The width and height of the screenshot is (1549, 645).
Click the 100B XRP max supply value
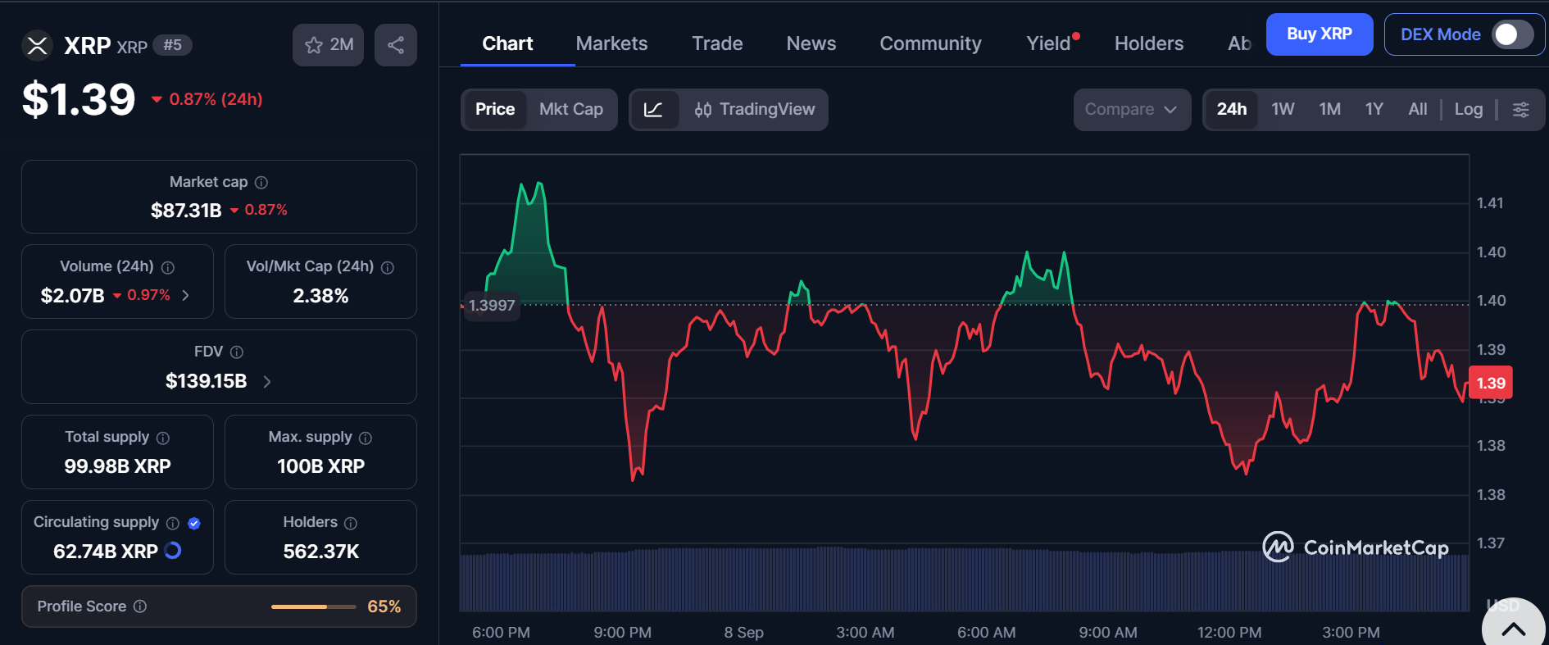tap(321, 466)
